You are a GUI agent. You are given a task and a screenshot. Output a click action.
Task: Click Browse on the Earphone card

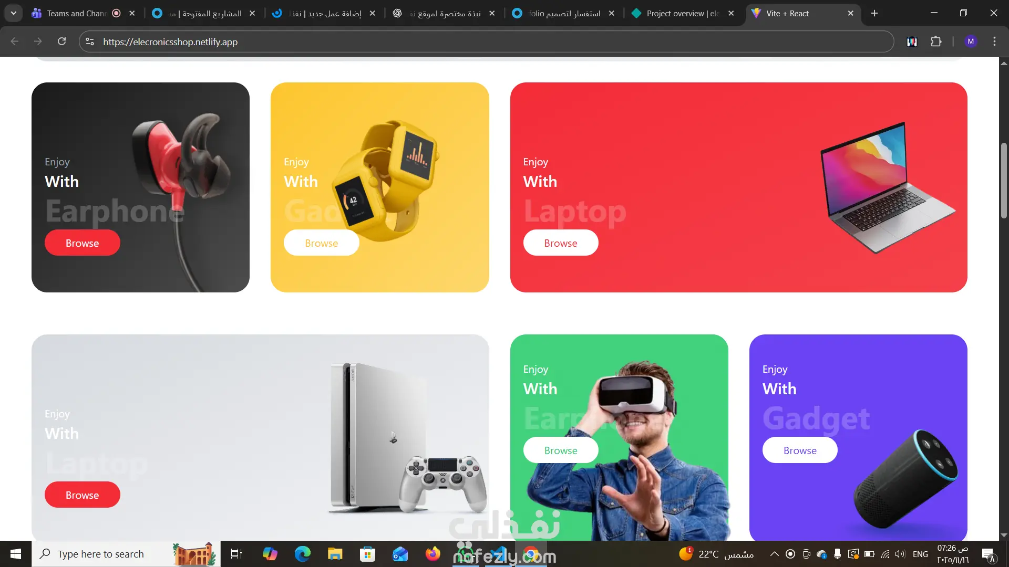click(x=83, y=243)
